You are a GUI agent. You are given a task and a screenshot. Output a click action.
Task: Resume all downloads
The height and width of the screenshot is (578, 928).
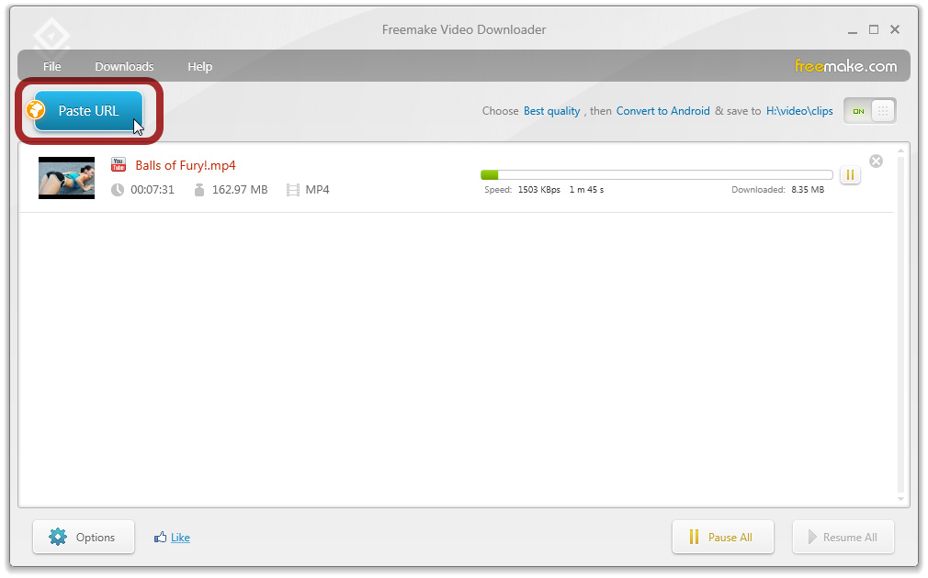coord(843,538)
